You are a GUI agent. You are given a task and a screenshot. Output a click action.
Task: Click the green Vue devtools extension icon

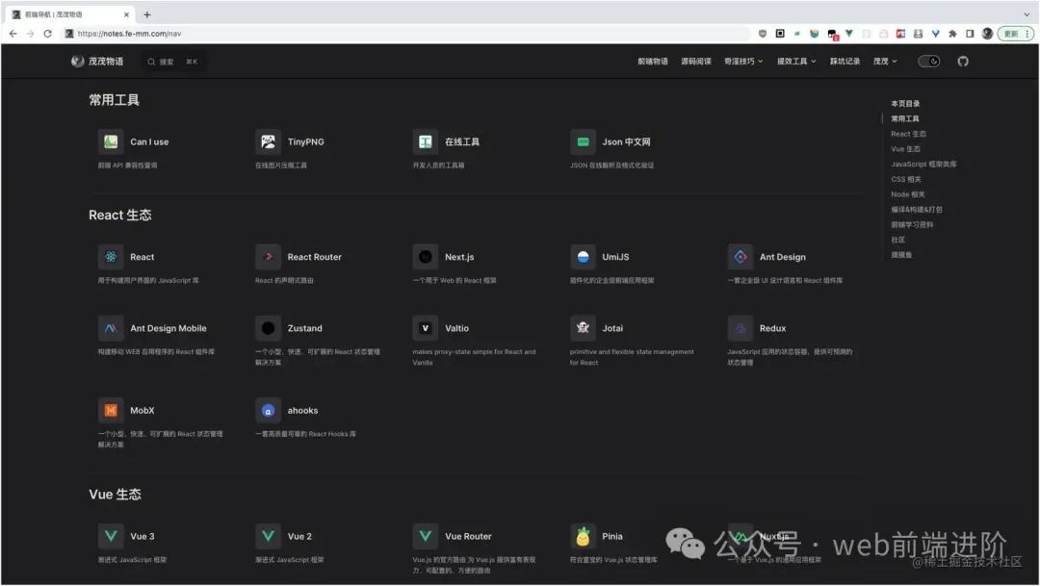[x=849, y=34]
